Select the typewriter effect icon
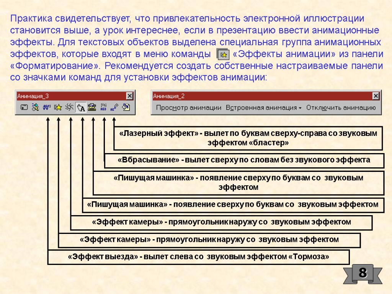 [92, 108]
